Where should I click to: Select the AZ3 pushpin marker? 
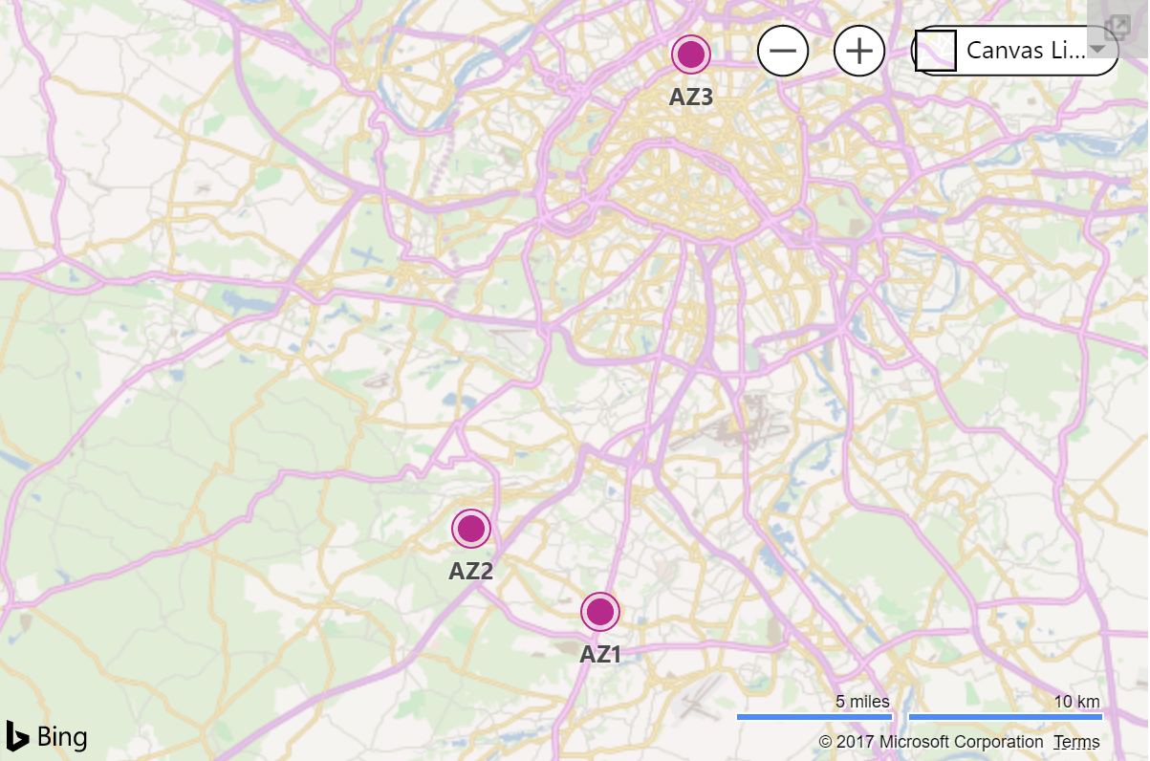tap(690, 54)
